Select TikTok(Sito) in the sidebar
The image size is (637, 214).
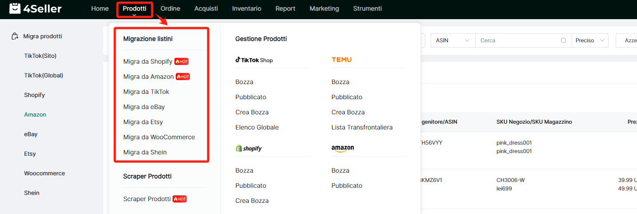coord(40,56)
